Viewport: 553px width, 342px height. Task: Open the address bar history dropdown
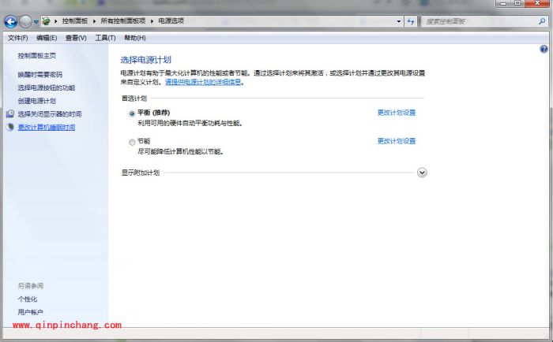point(399,21)
